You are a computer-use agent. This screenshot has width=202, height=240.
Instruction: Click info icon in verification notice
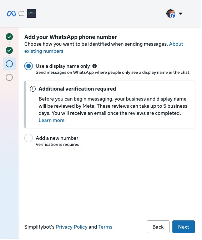pos(33,89)
